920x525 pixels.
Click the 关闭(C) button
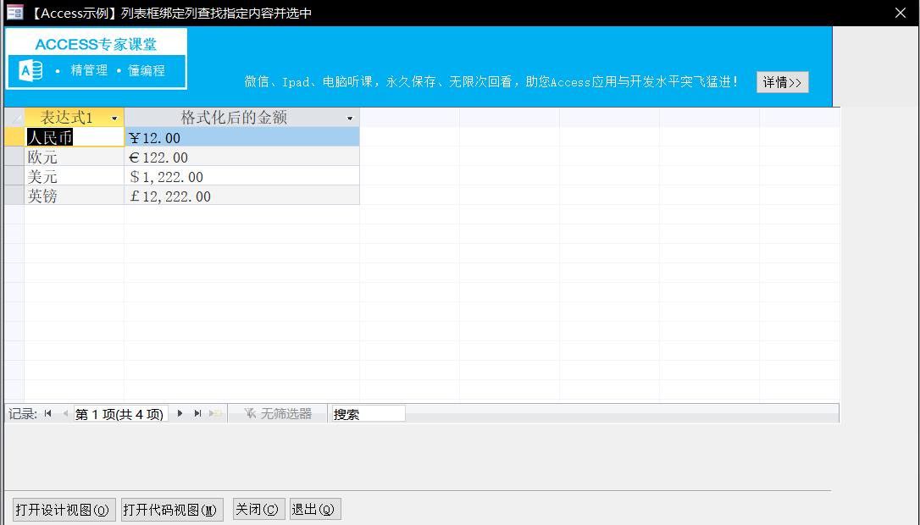[257, 509]
